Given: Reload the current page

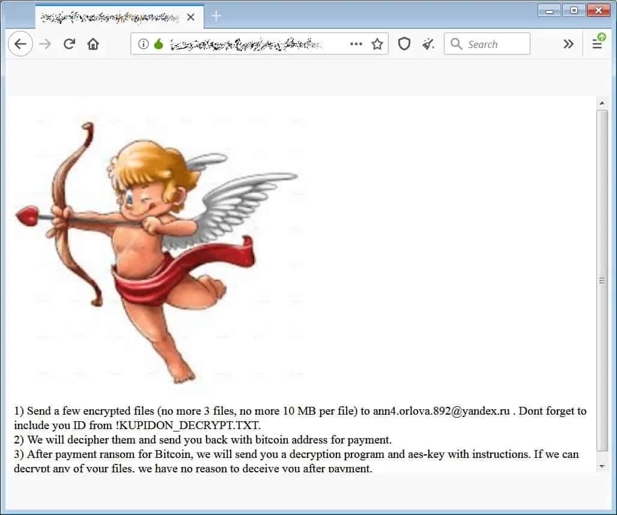Looking at the screenshot, I should 69,44.
